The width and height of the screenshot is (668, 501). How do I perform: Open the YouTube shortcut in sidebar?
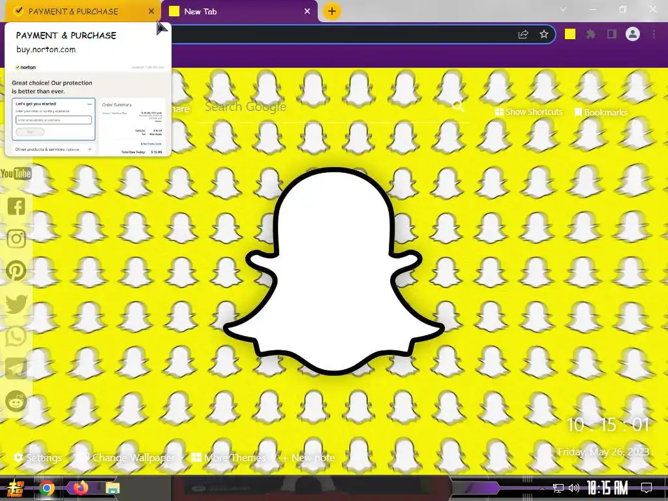tap(16, 174)
